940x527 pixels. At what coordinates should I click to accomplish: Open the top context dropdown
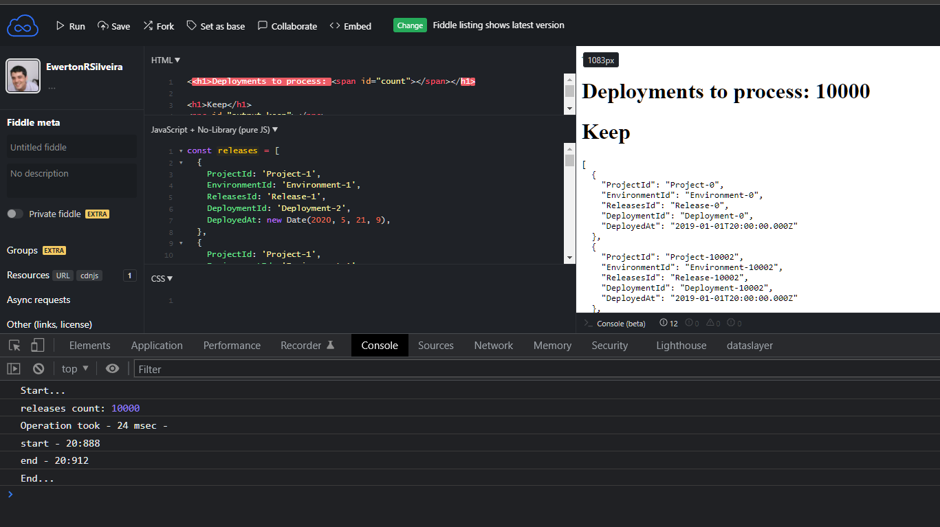(x=75, y=369)
